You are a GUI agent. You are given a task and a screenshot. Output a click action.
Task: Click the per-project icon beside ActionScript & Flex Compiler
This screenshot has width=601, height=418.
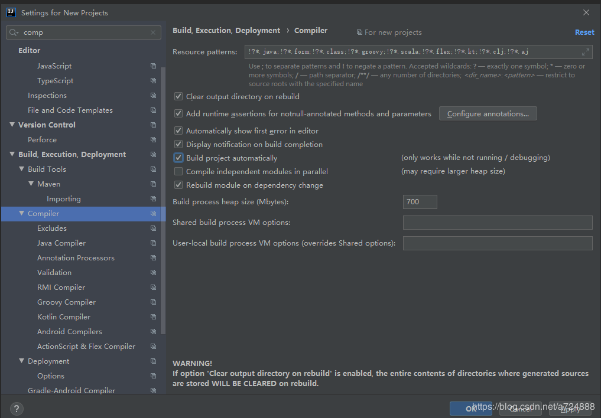[x=153, y=347]
